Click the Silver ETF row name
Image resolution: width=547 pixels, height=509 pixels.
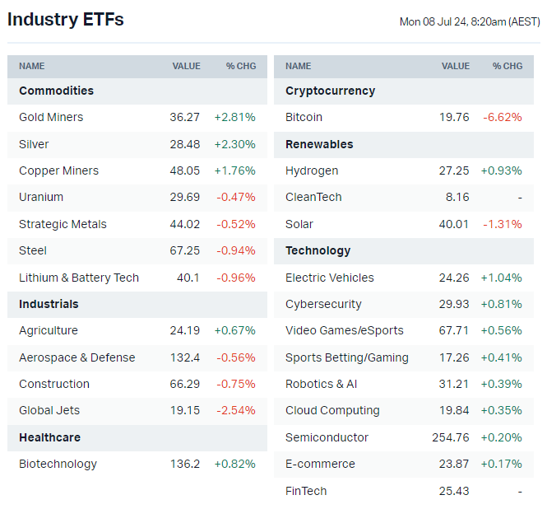(34, 144)
